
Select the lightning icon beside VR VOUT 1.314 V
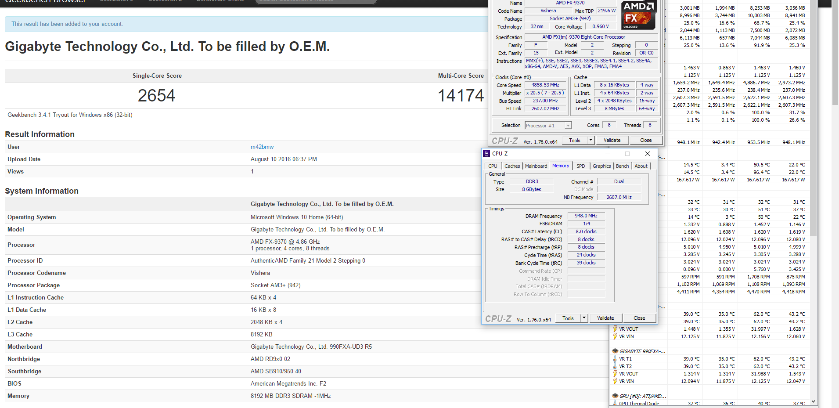click(615, 374)
